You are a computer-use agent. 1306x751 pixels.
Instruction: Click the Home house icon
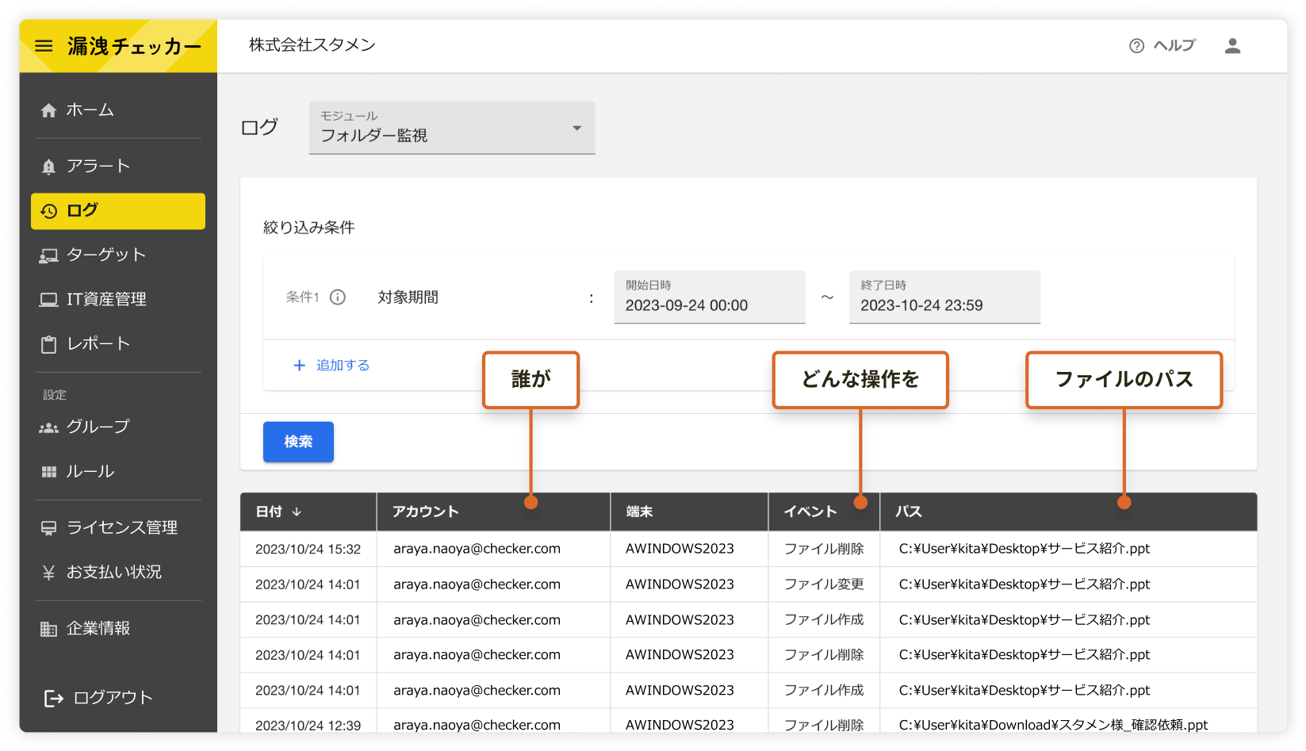pyautogui.click(x=48, y=110)
